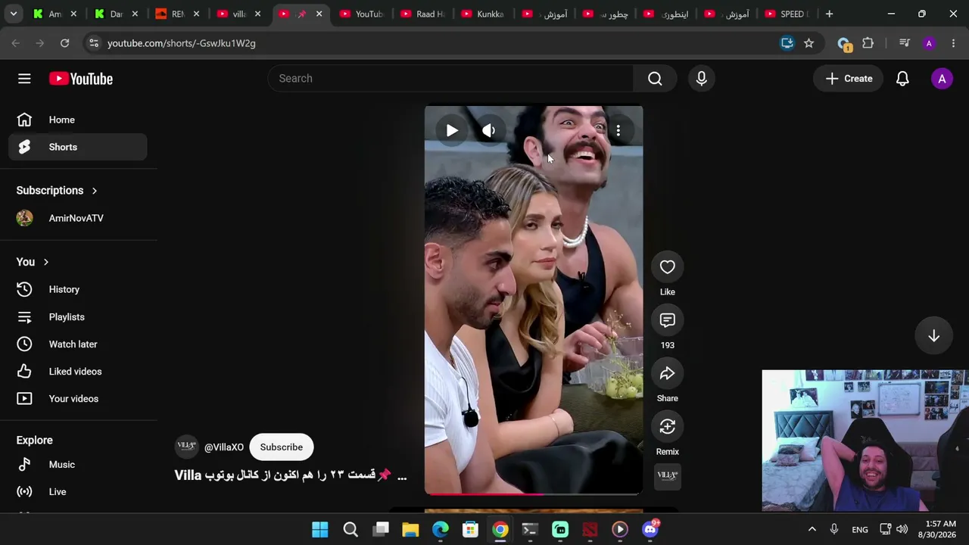Expand the Subscriptions section
969x545 pixels.
(x=57, y=191)
